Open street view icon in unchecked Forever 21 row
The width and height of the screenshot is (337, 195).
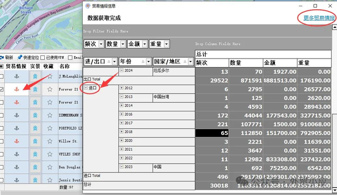tap(35, 102)
